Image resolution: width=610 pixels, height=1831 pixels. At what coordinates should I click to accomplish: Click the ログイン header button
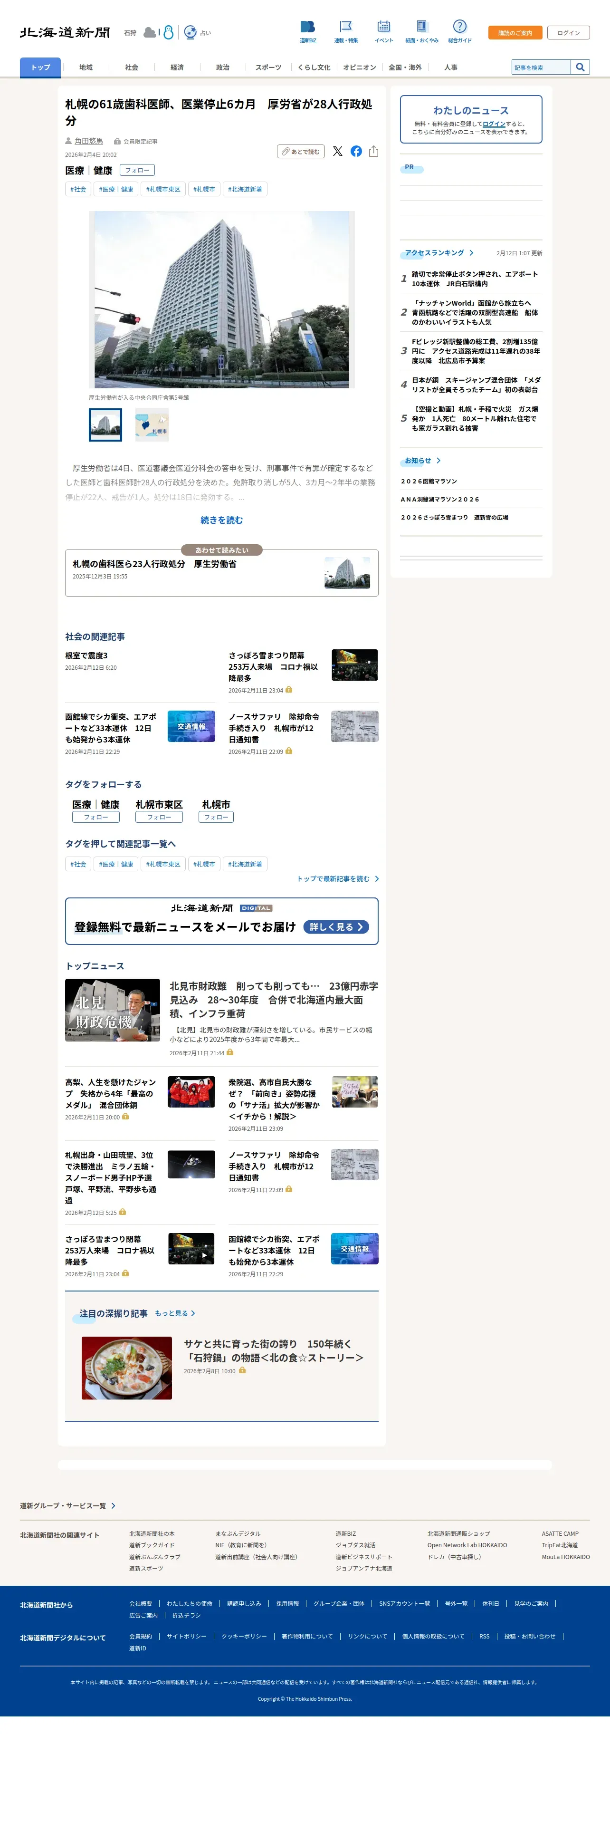coord(568,33)
